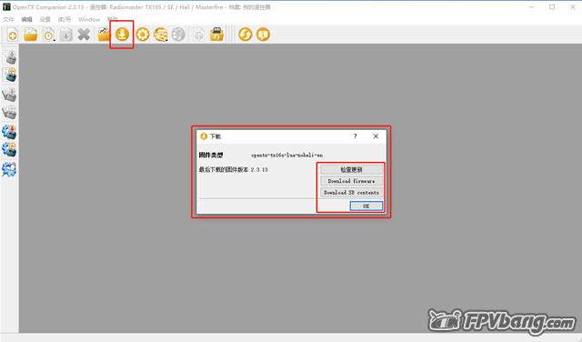Click Download SD contents button

point(352,193)
